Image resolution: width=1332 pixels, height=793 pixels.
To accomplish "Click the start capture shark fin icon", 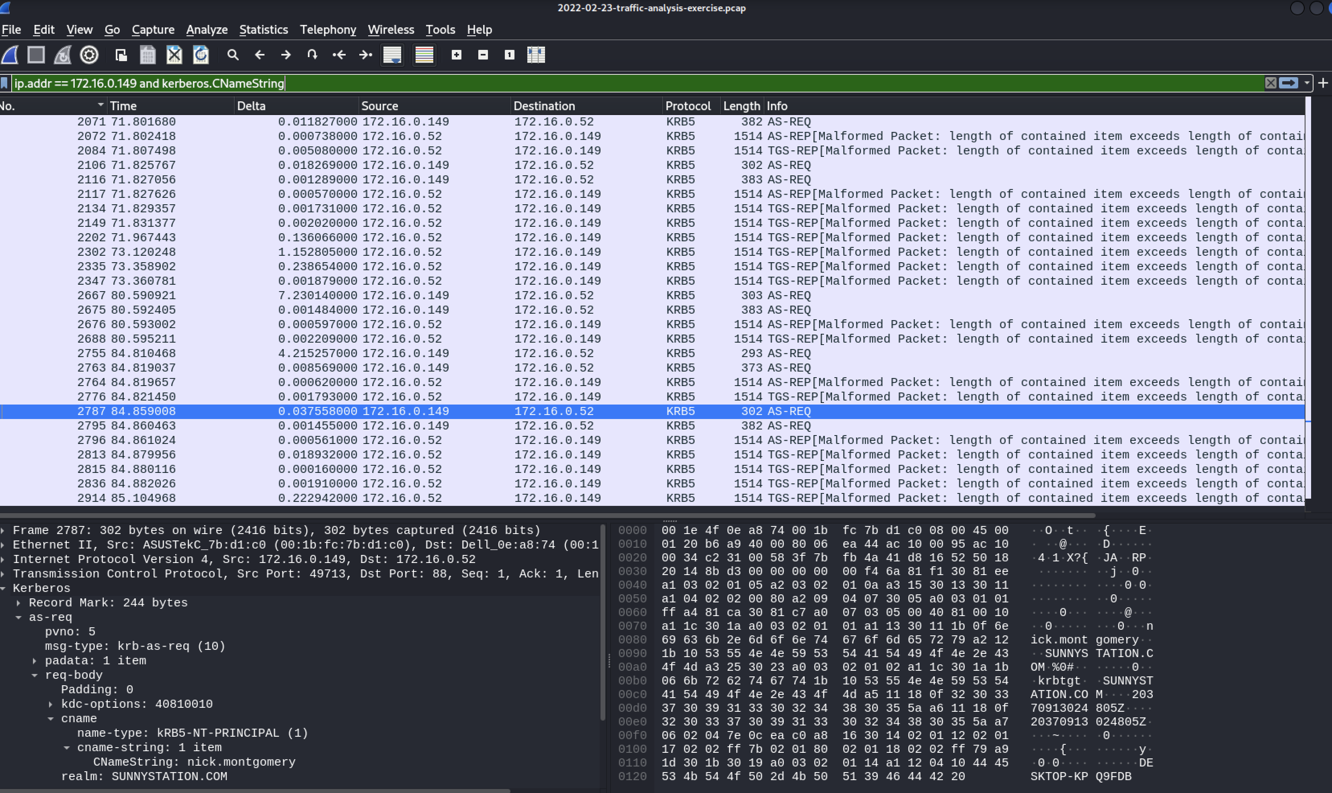I will (x=10, y=55).
